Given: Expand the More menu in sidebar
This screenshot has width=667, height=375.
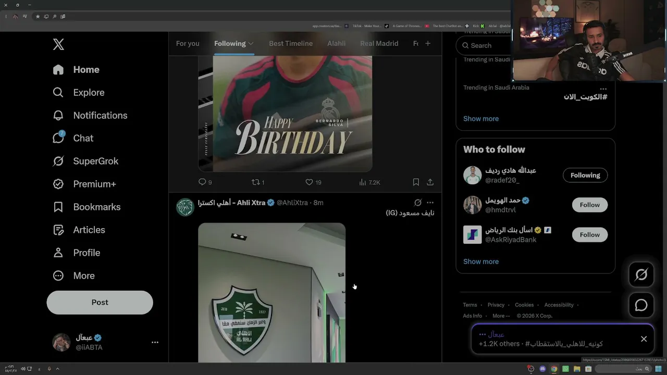Looking at the screenshot, I should tap(74, 276).
